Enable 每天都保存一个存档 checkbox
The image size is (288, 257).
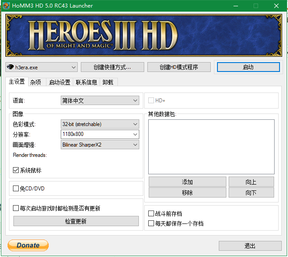click(151, 223)
